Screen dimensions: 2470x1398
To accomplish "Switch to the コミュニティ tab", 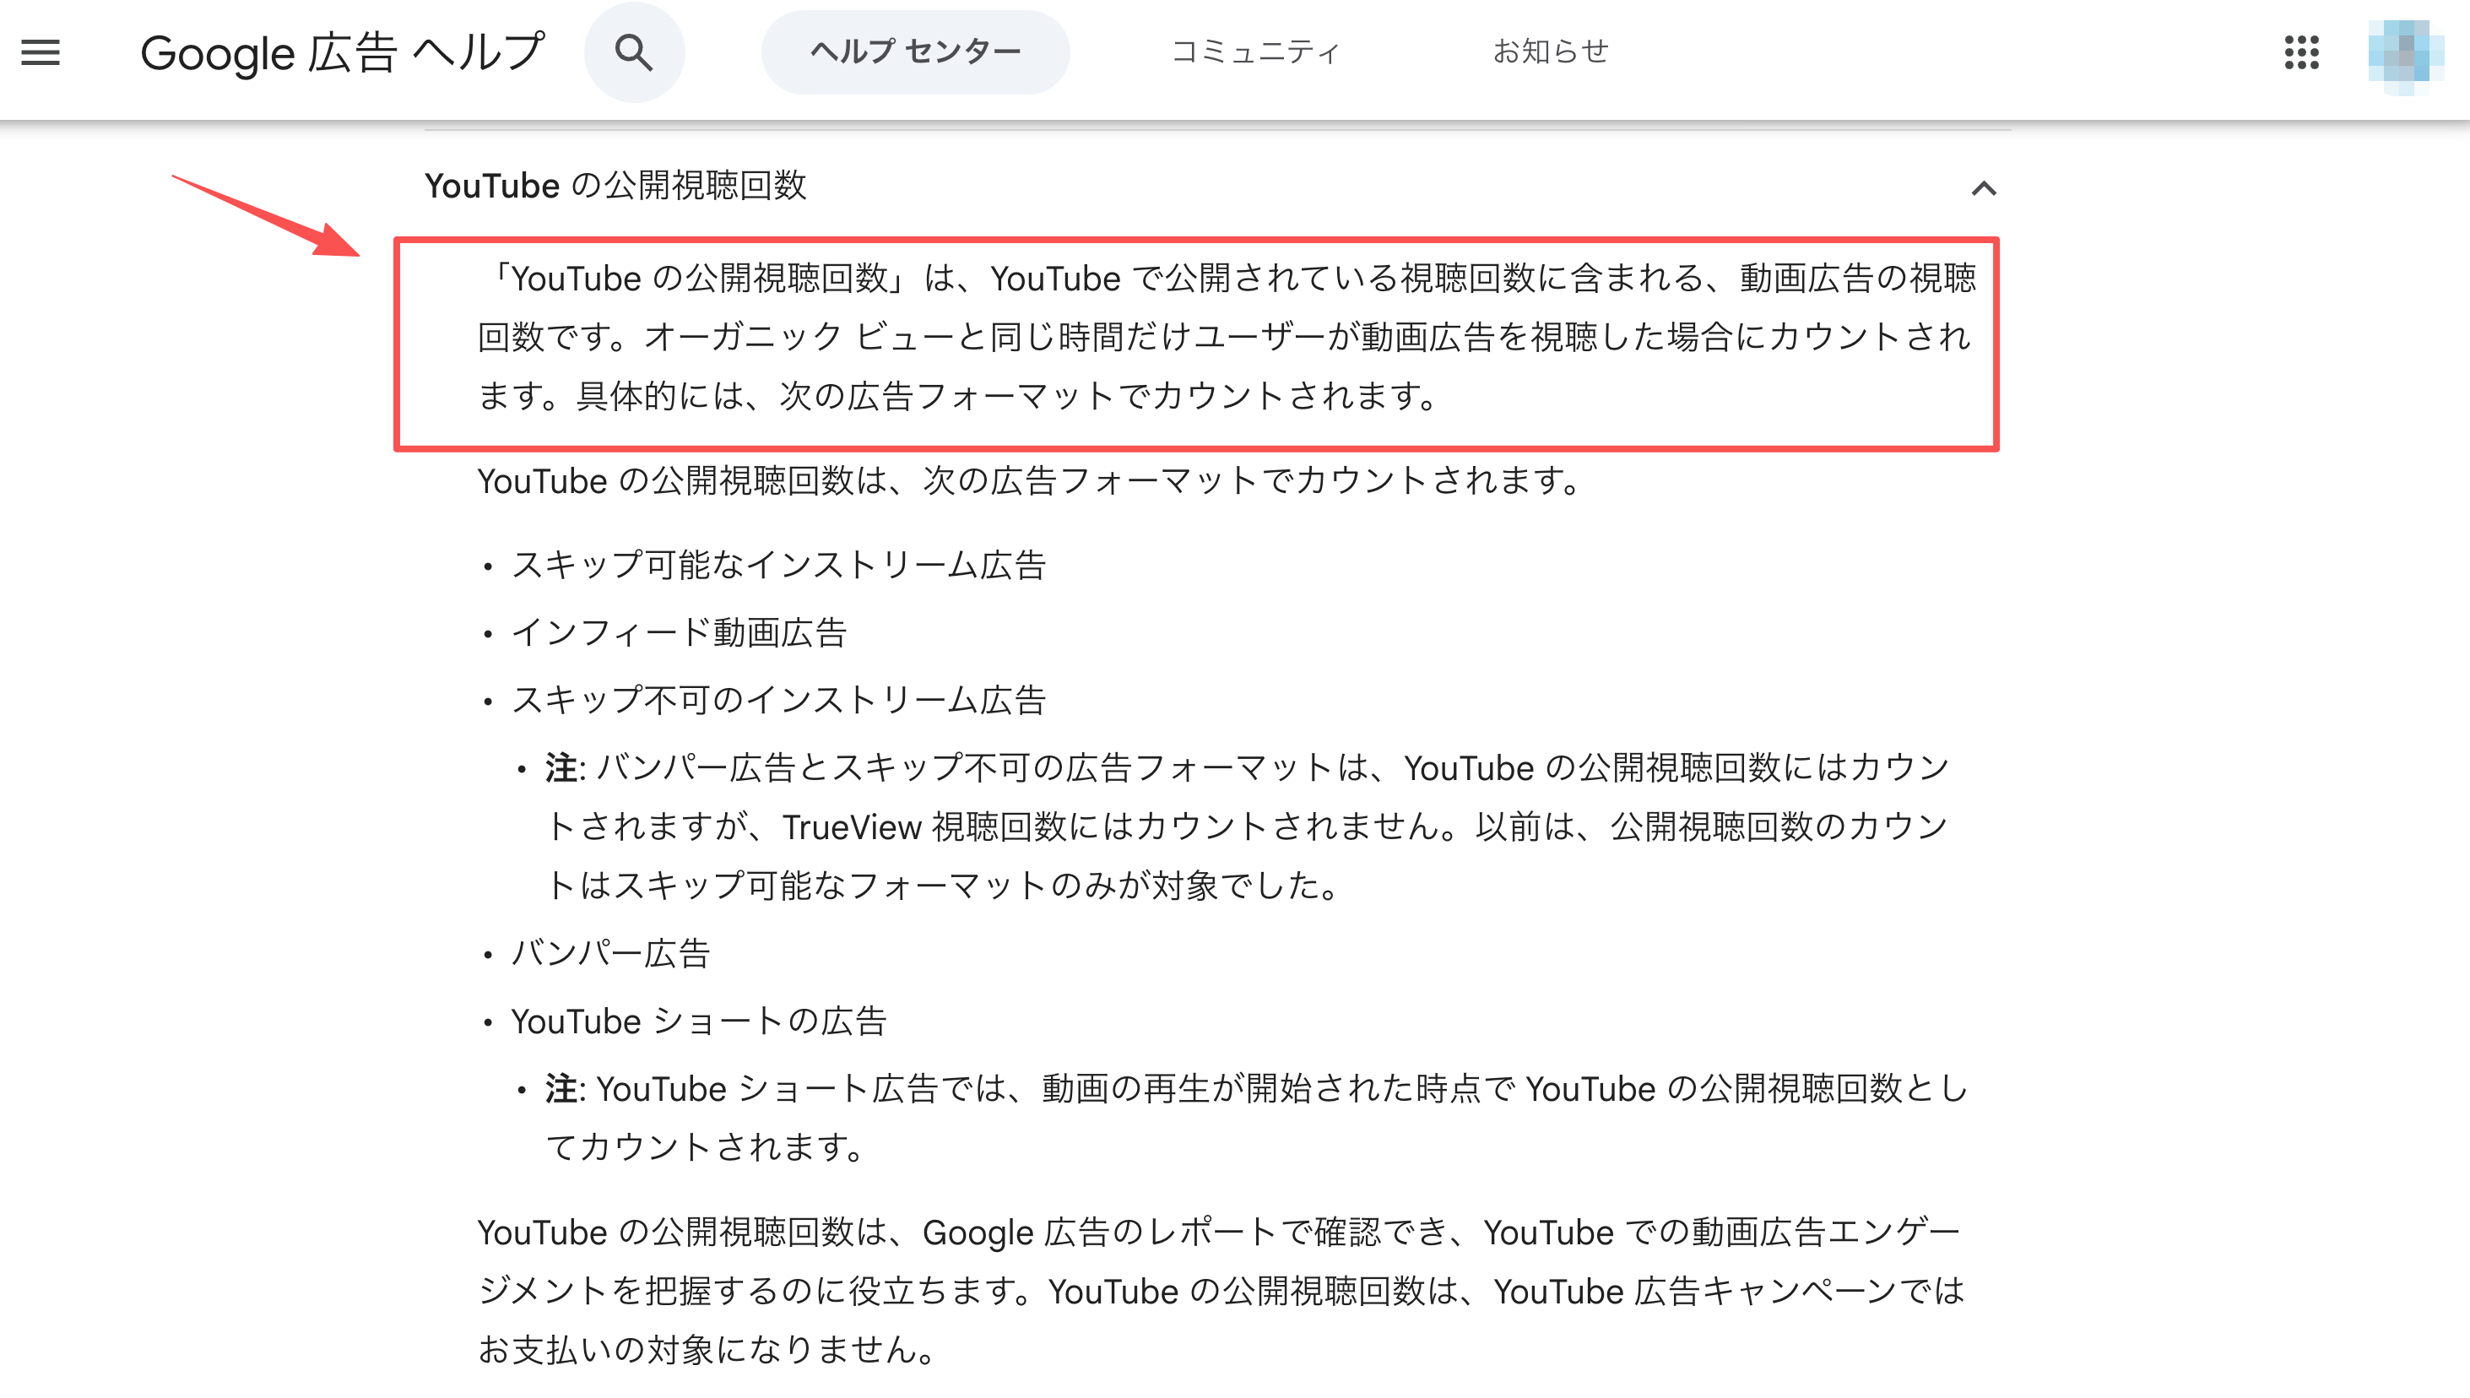I will click(x=1255, y=51).
